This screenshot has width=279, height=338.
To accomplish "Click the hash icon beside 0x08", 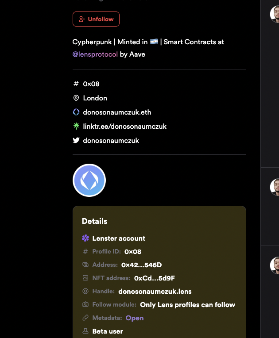I will click(x=76, y=84).
